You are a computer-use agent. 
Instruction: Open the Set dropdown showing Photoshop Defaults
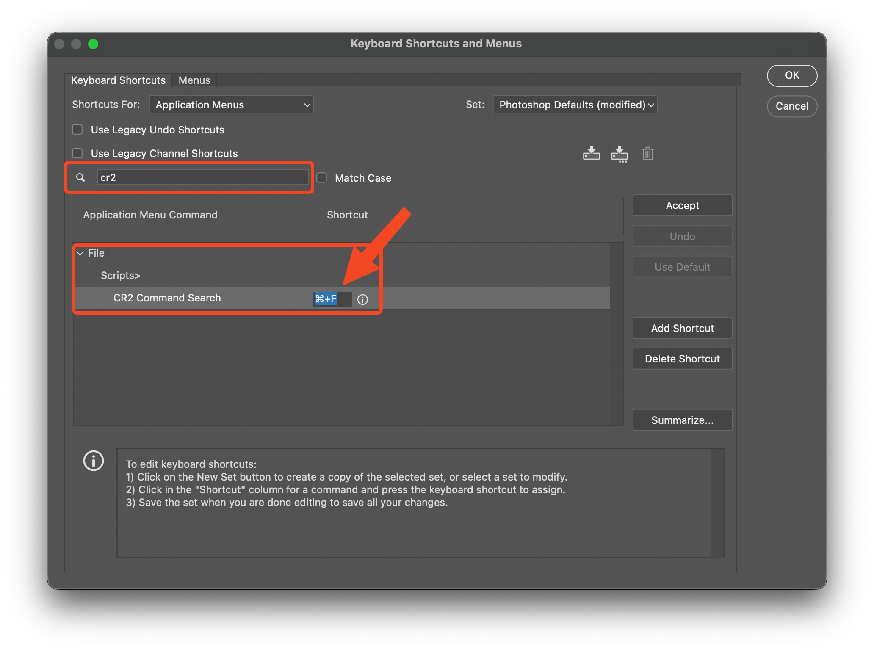pos(575,104)
